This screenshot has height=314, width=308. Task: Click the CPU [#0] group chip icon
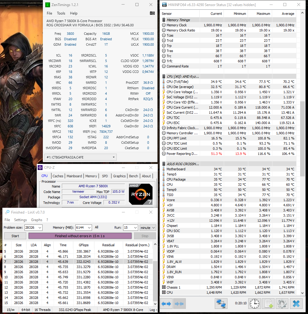(x=164, y=76)
